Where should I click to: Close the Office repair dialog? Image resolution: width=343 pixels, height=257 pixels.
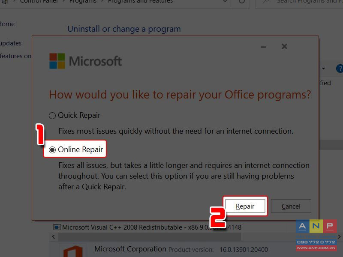pos(284,46)
